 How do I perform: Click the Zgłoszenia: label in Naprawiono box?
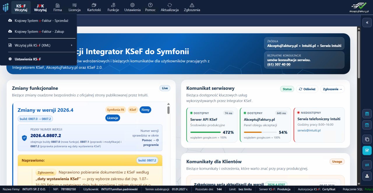tap(46, 173)
